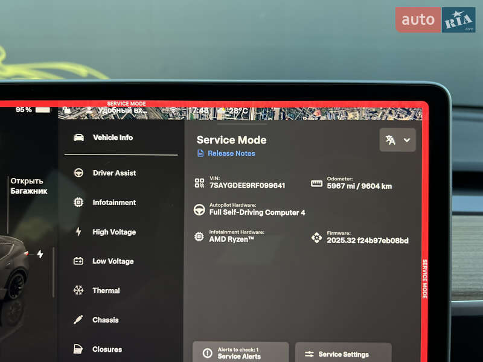Click the steering wheel Autopilot Hardware icon
Image resolution: width=483 pixels, height=362 pixels.
pos(199,210)
